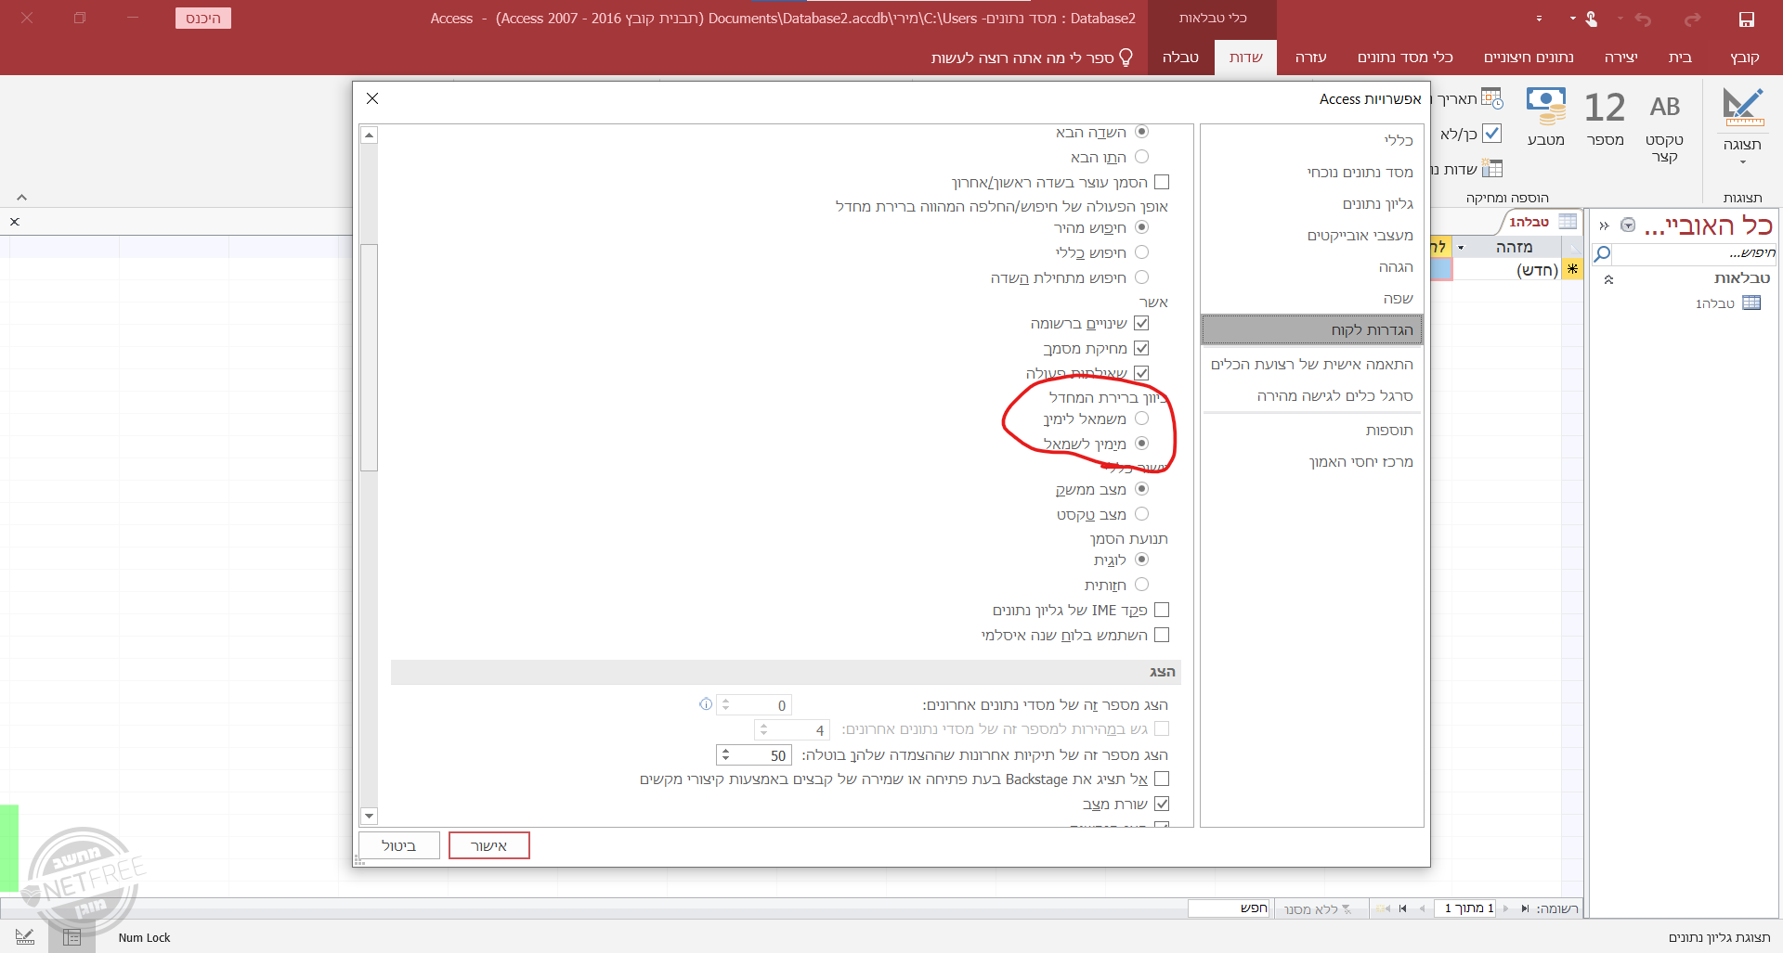
Task: Close the טבלה1 document with the tab X
Action: coord(15,222)
